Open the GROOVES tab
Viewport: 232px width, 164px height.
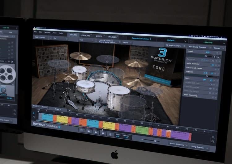(86, 36)
